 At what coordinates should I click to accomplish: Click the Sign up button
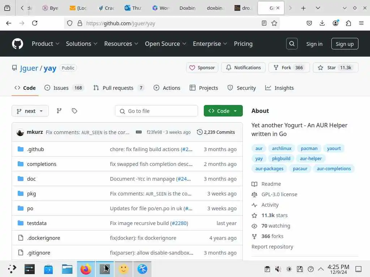(344, 44)
